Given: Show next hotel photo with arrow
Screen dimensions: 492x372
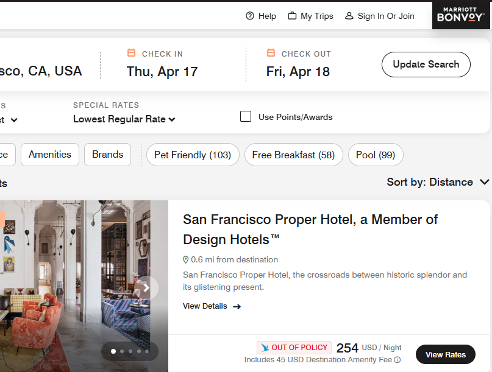Looking at the screenshot, I should 146,288.
